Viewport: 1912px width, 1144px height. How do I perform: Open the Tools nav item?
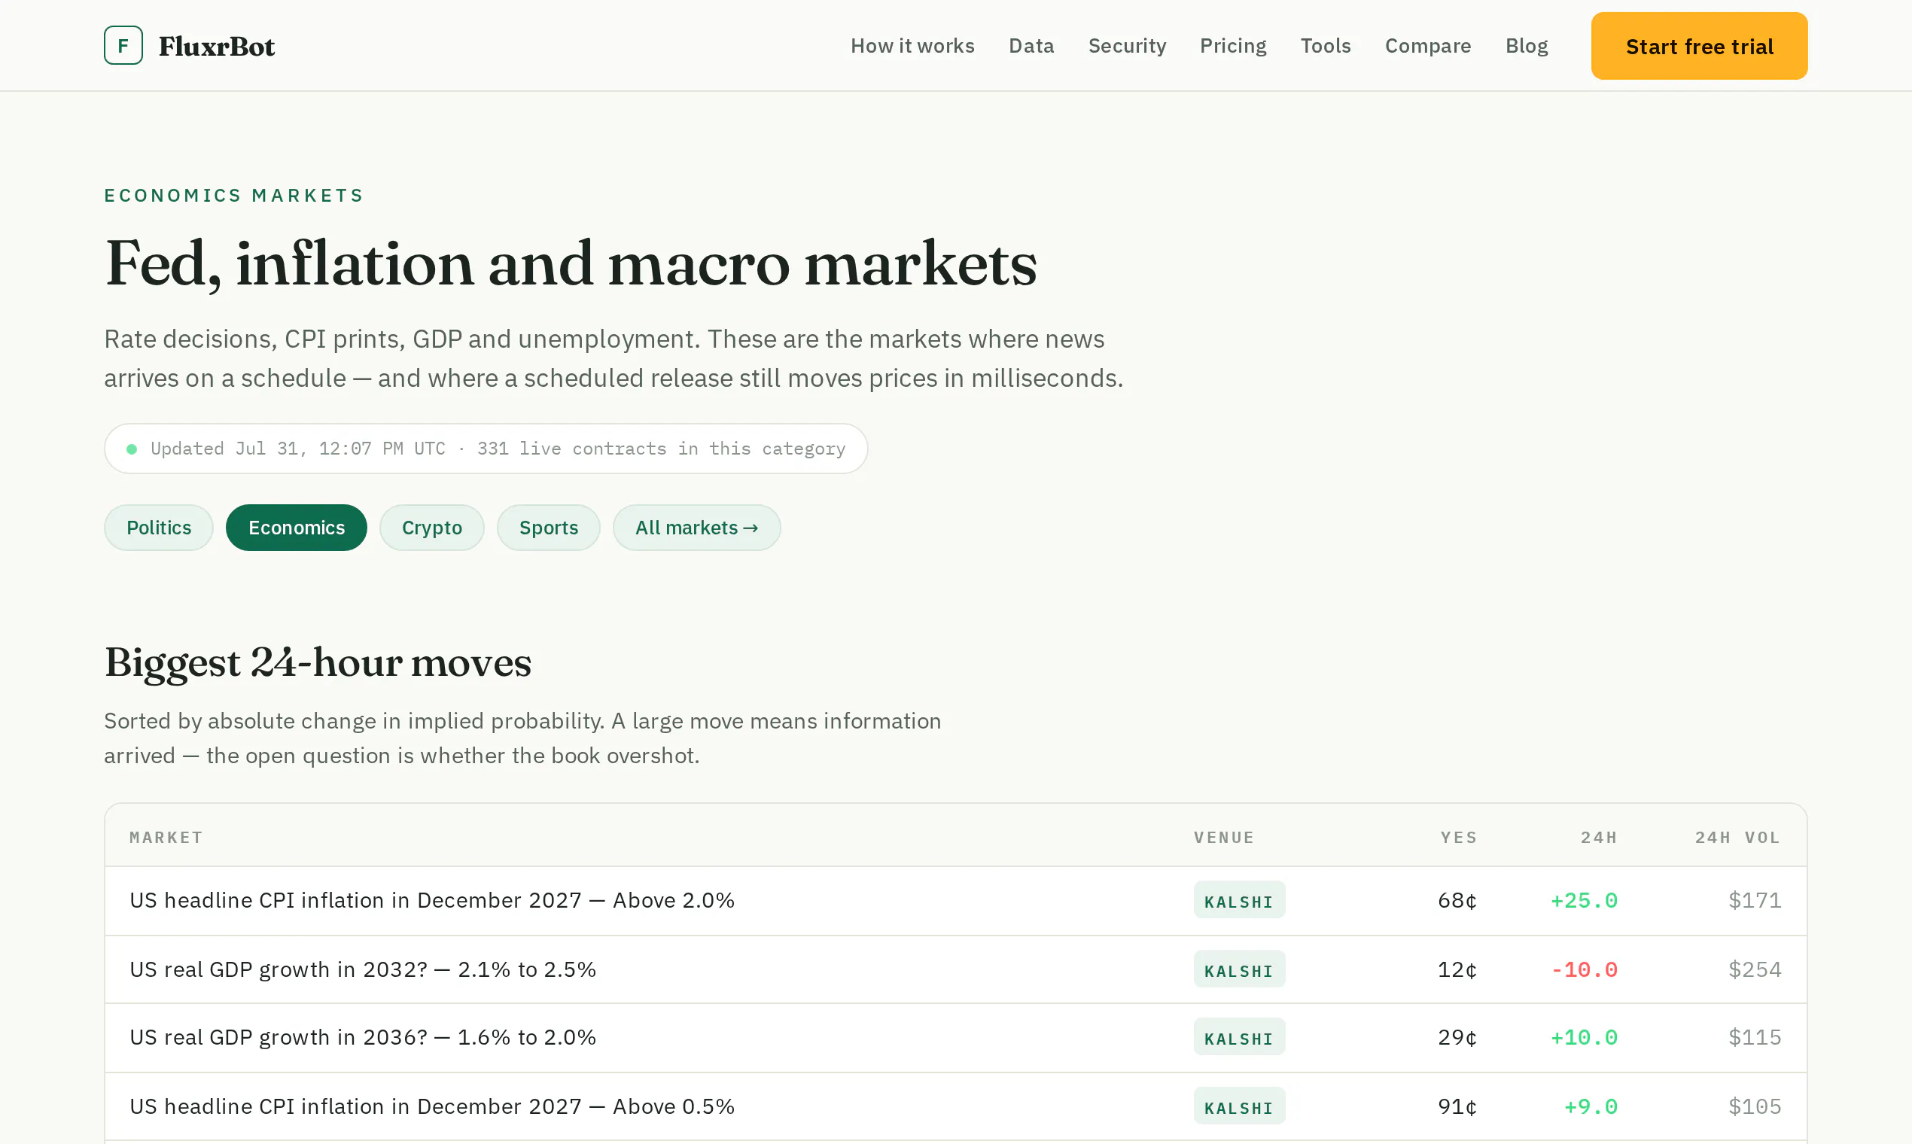click(1326, 46)
